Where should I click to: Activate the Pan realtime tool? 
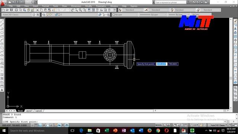(x=72, y=10)
